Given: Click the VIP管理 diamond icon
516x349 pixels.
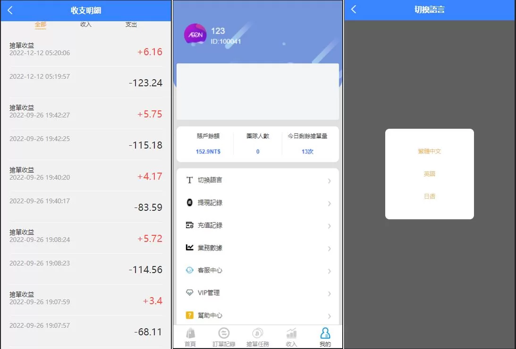Looking at the screenshot, I should (190, 292).
